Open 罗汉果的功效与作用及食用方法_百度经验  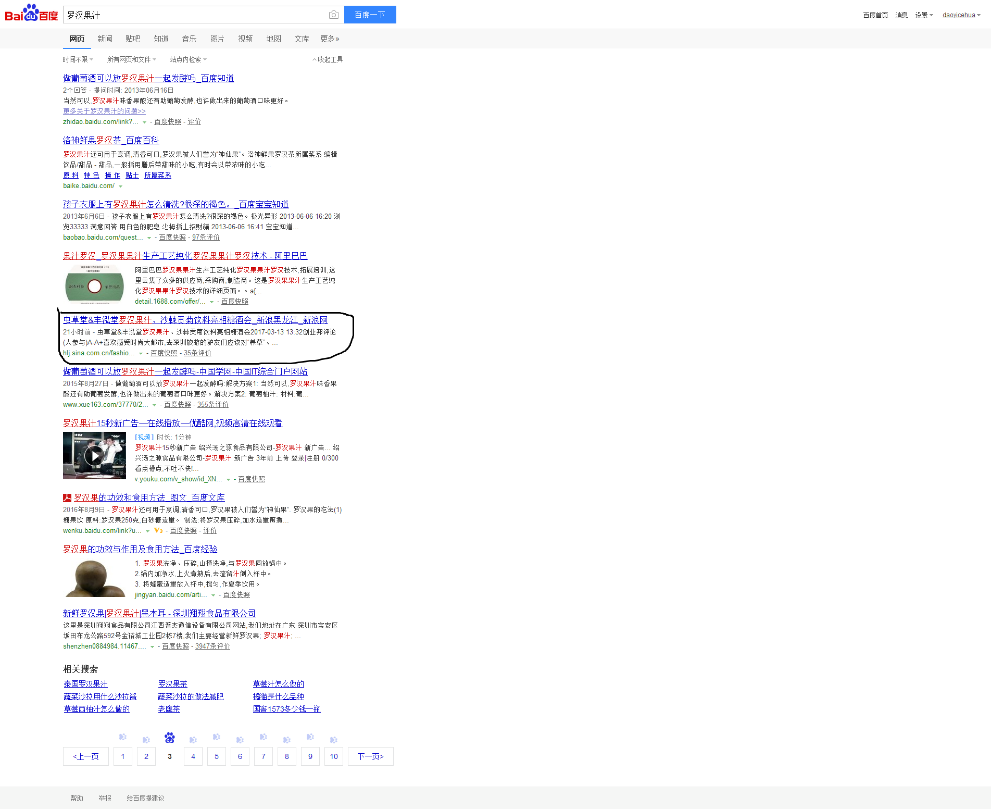click(140, 549)
